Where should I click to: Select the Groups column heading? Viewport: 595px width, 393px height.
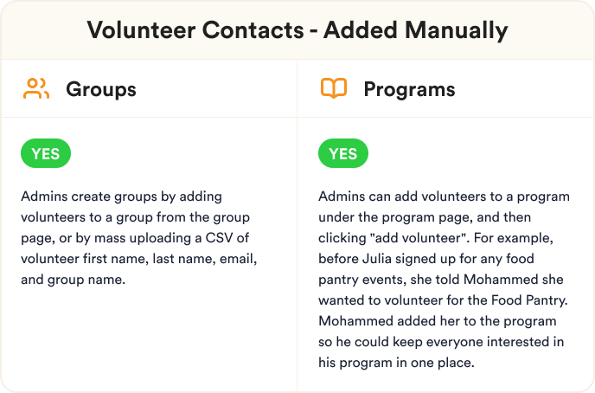pos(101,90)
